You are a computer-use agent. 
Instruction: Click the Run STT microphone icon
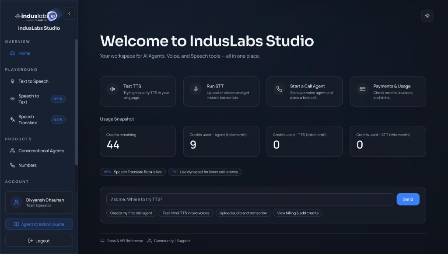click(x=196, y=88)
